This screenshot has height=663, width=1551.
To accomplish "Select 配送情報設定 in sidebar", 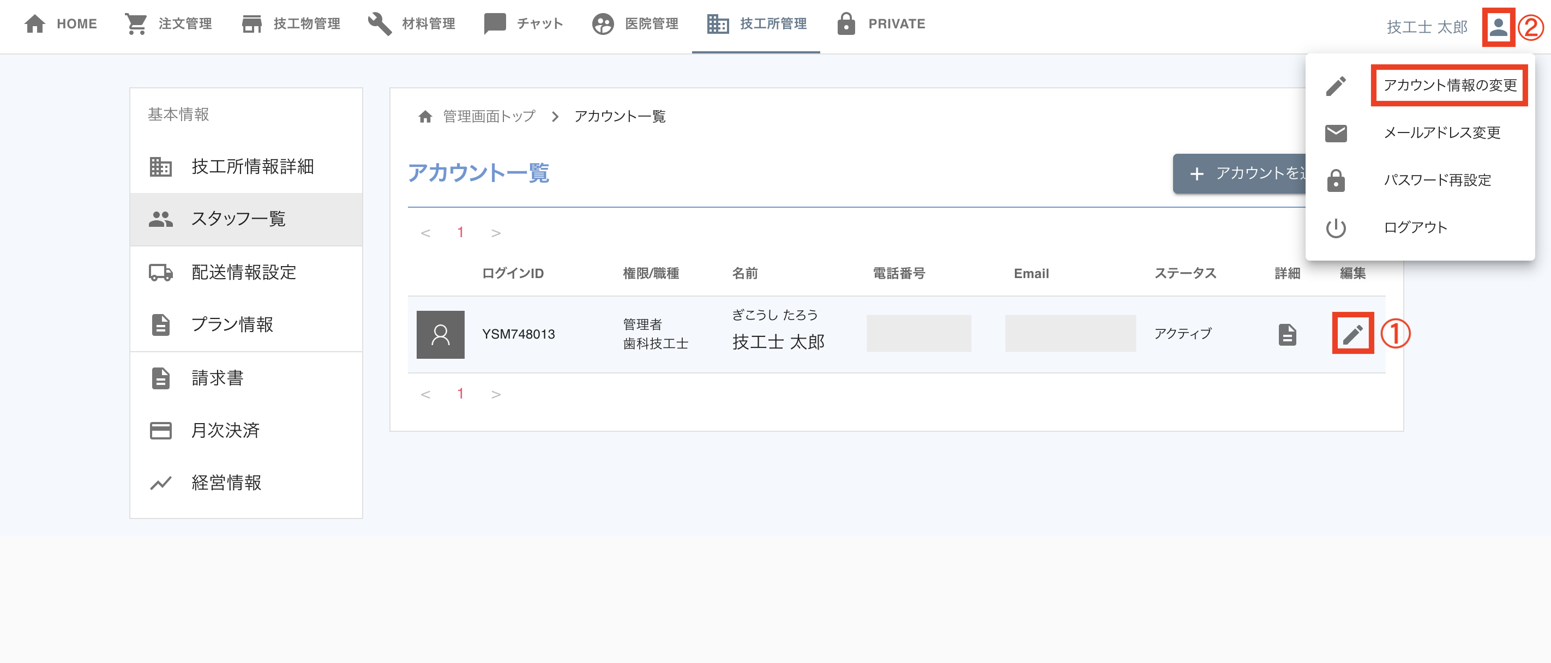I will pyautogui.click(x=243, y=272).
